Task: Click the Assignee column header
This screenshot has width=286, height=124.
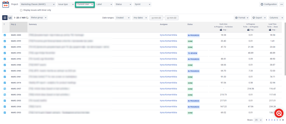Action: [x=163, y=24]
